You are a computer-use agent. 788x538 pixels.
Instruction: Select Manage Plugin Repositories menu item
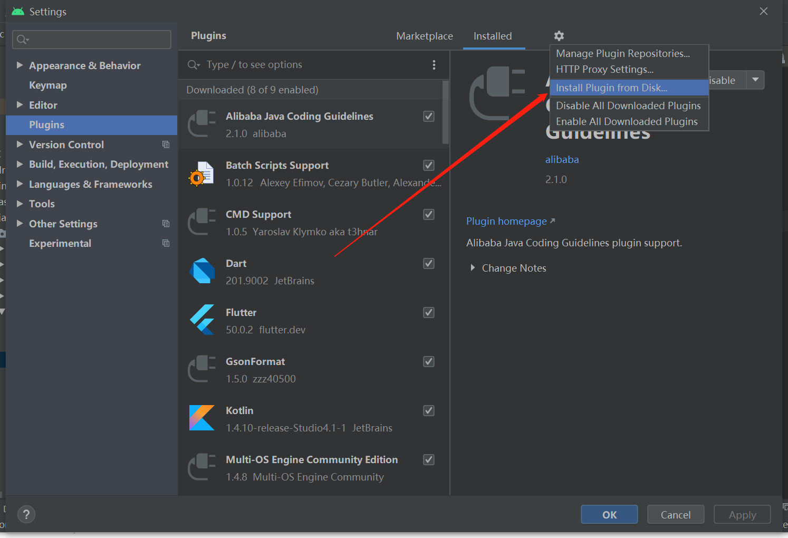[629, 53]
